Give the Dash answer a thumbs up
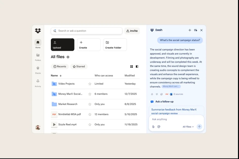 tap(152, 94)
